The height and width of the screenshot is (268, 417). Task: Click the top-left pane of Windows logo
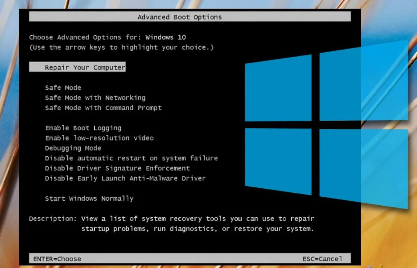click(278, 89)
